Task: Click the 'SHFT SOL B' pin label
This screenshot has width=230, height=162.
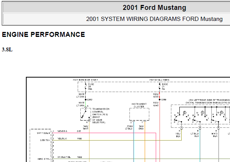Action: tap(43, 133)
